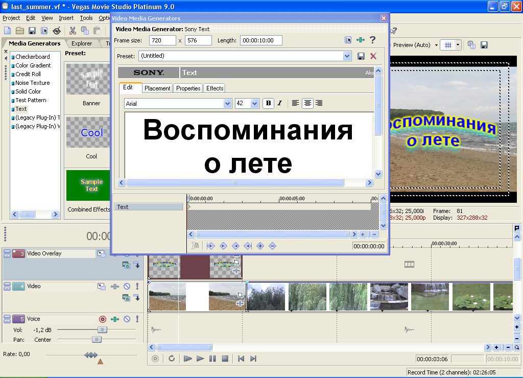
Task: Click the Stop playback button
Action: pos(225,359)
